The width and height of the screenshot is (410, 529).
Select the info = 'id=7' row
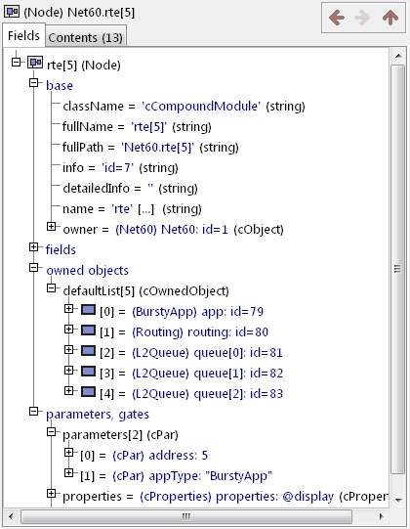121,168
